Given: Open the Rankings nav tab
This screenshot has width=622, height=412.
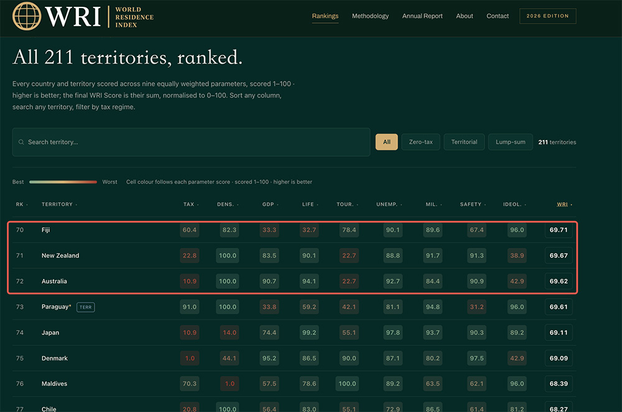Looking at the screenshot, I should click(x=325, y=16).
